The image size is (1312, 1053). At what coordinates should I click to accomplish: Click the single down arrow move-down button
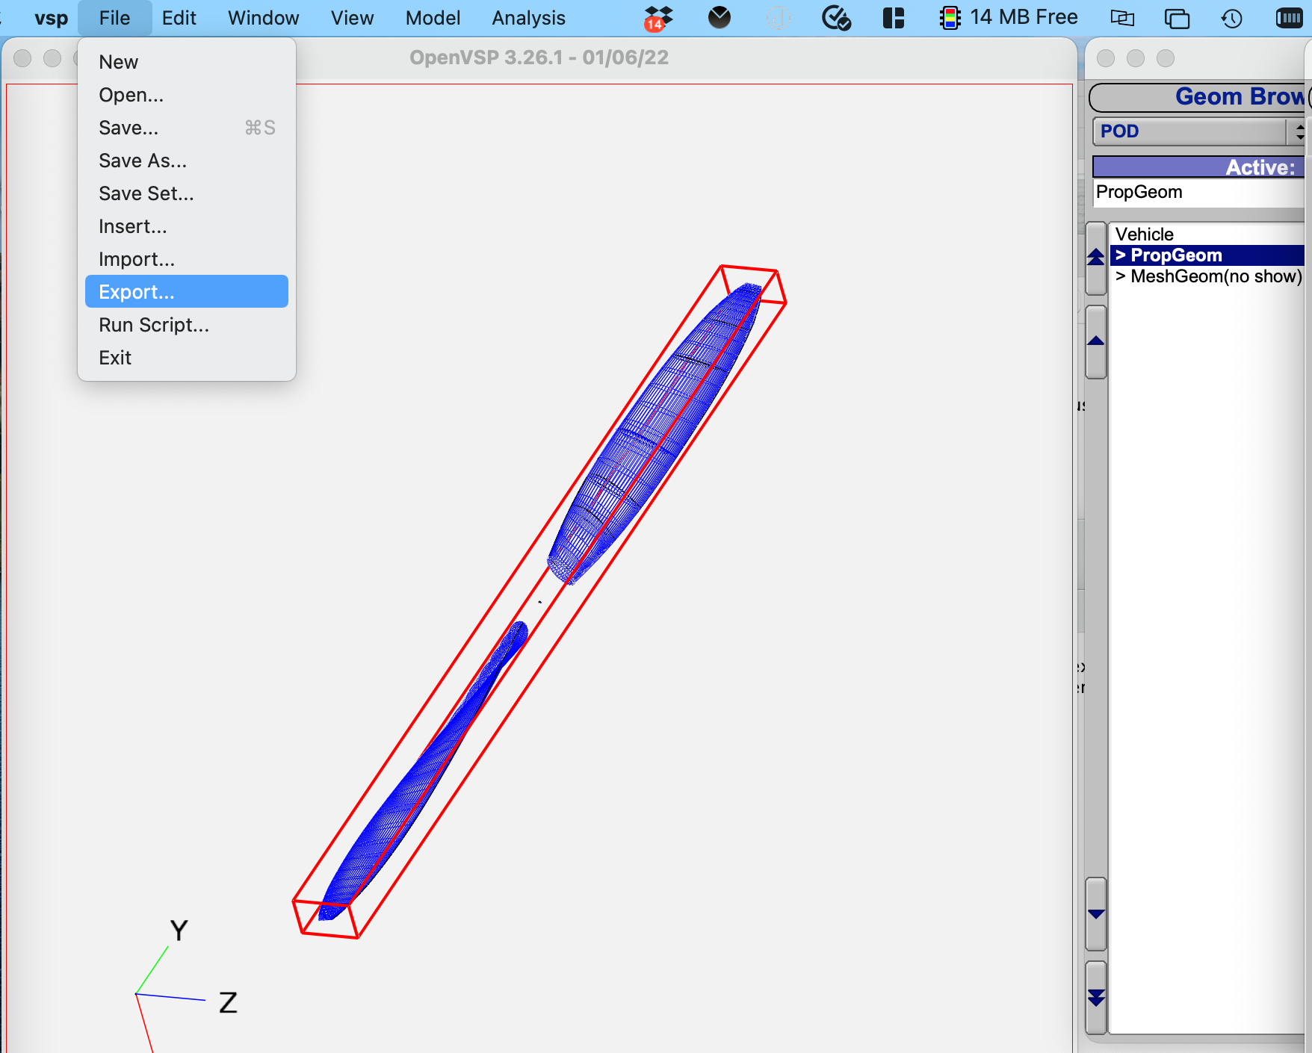(x=1095, y=914)
